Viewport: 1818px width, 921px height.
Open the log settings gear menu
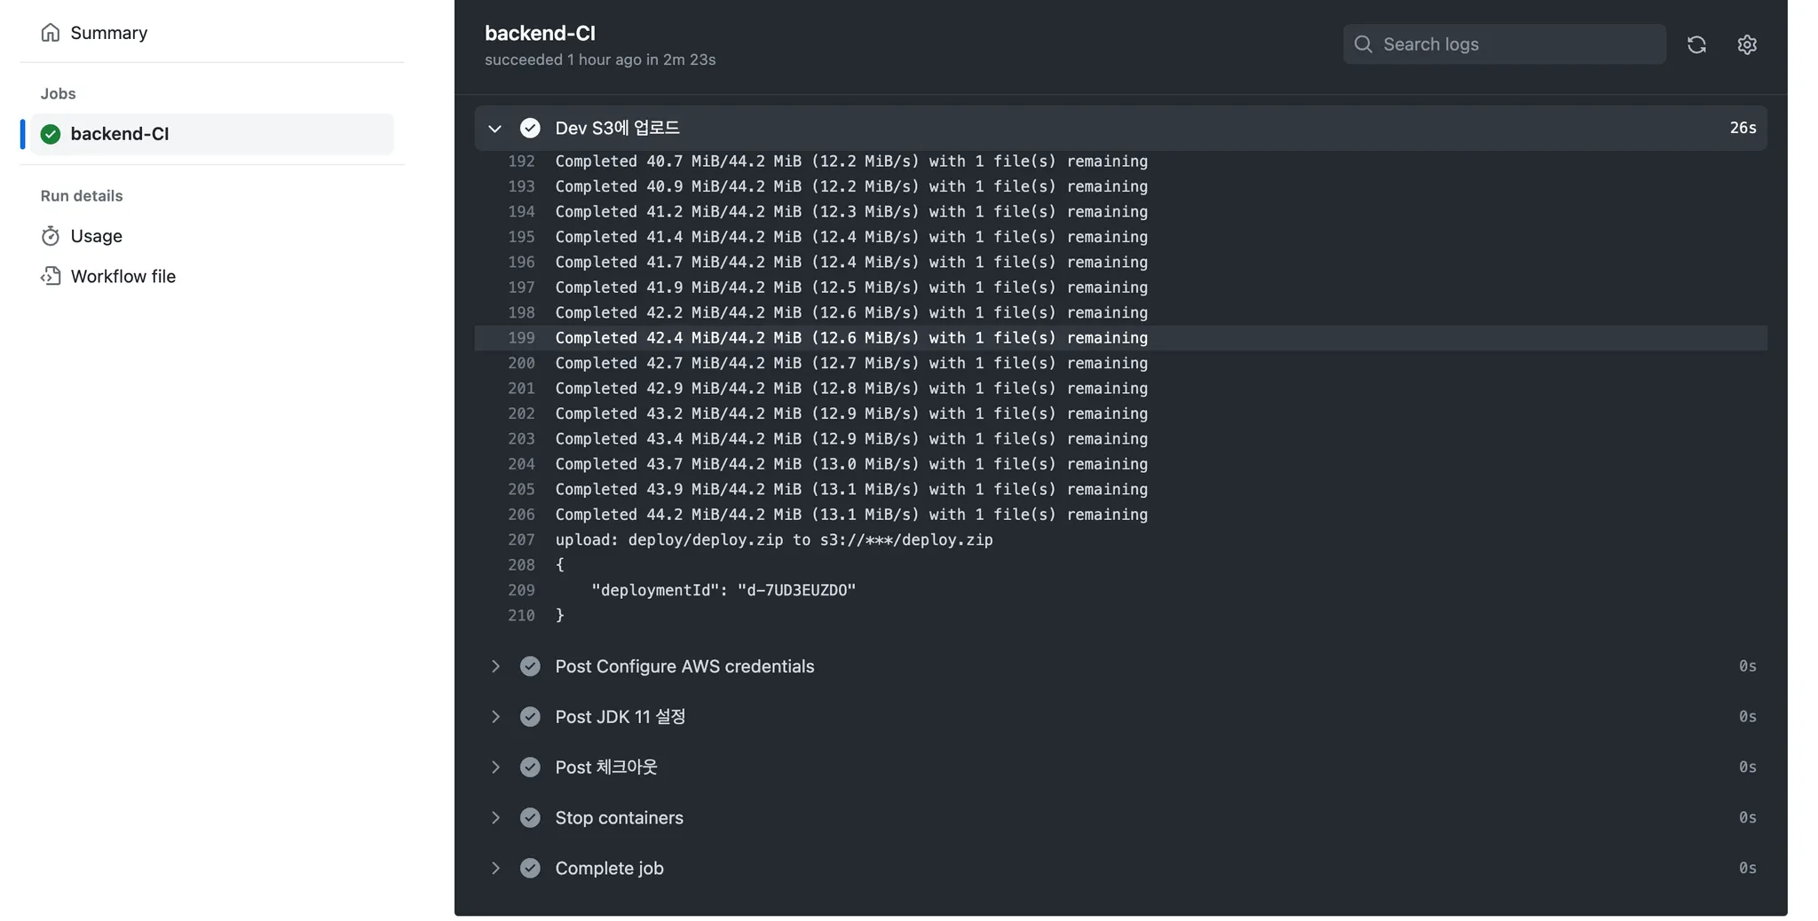(x=1746, y=44)
